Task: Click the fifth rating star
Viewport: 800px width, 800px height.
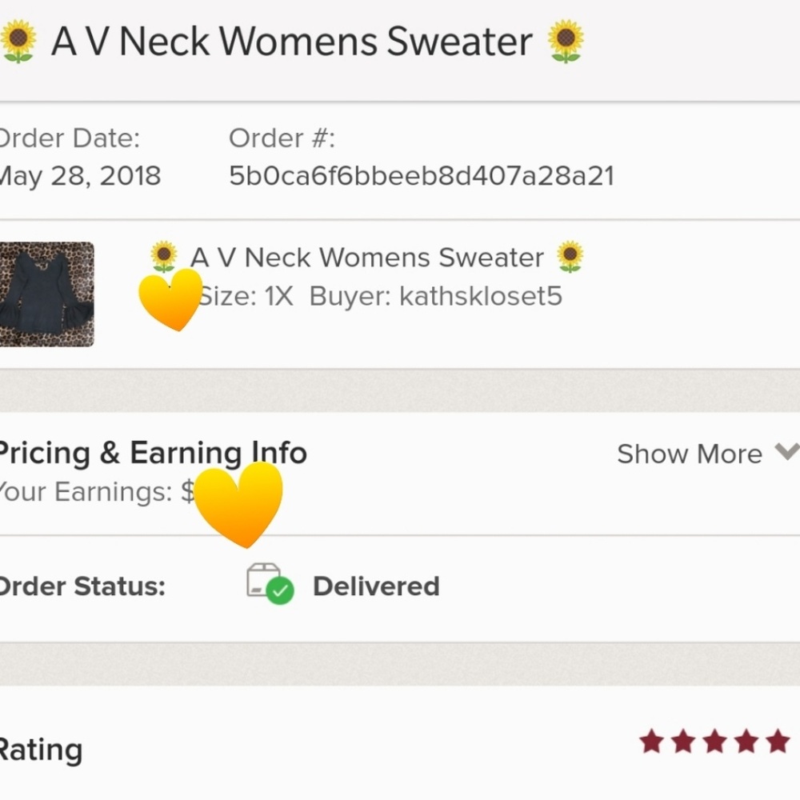Action: pyautogui.click(x=778, y=742)
